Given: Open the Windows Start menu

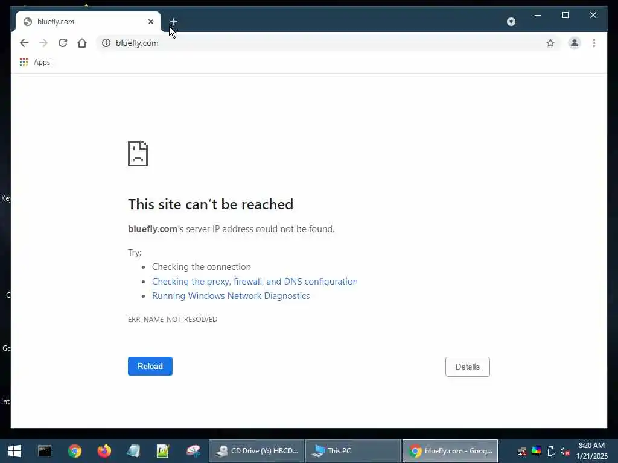Looking at the screenshot, I should (x=14, y=451).
